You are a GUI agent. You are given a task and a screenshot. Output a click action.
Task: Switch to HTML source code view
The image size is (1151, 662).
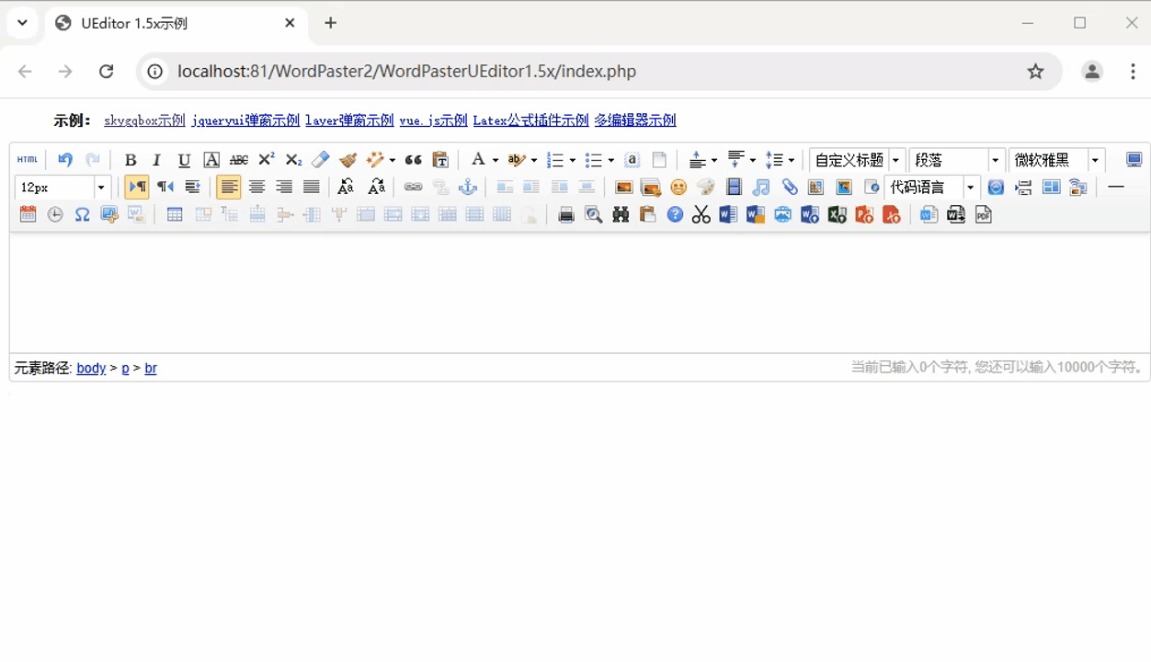28,160
